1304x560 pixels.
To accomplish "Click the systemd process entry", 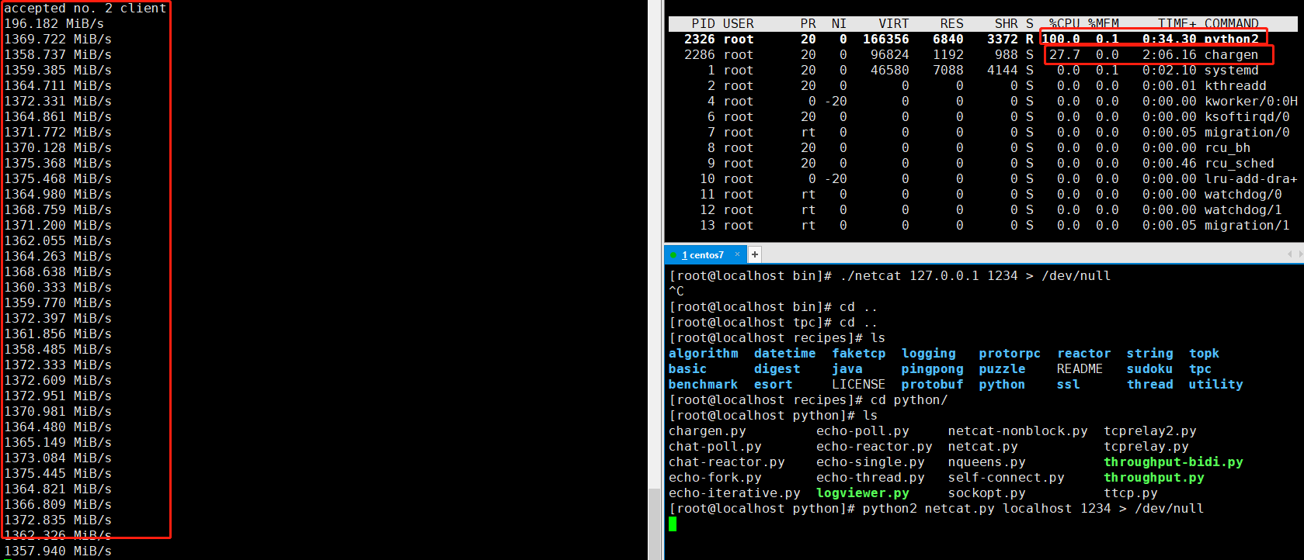I will point(1231,70).
